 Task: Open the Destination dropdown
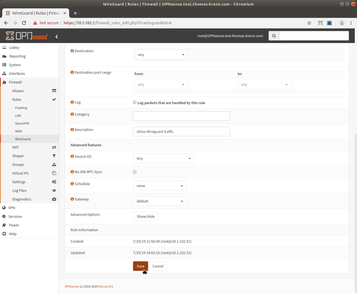point(161,54)
